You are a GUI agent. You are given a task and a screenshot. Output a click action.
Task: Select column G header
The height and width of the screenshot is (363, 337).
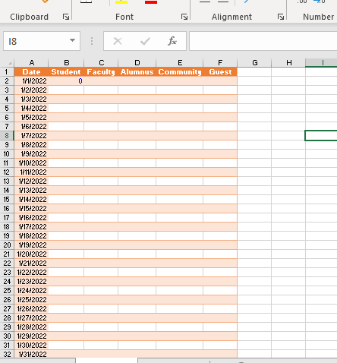(x=255, y=63)
